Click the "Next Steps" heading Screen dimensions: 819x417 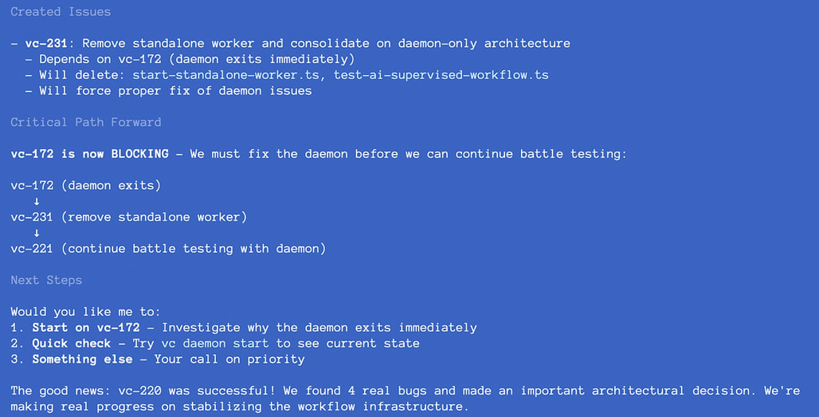(46, 280)
